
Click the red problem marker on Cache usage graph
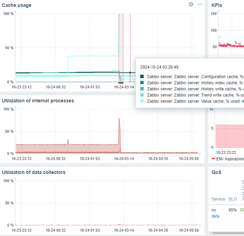[x=121, y=83]
